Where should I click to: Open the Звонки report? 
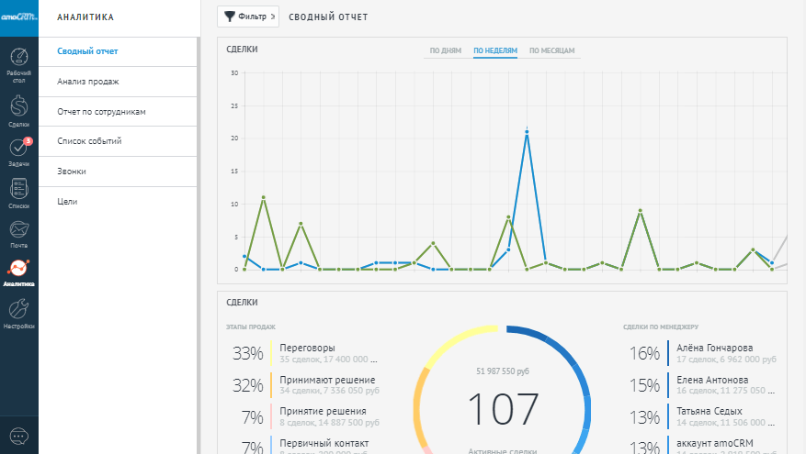tap(72, 172)
